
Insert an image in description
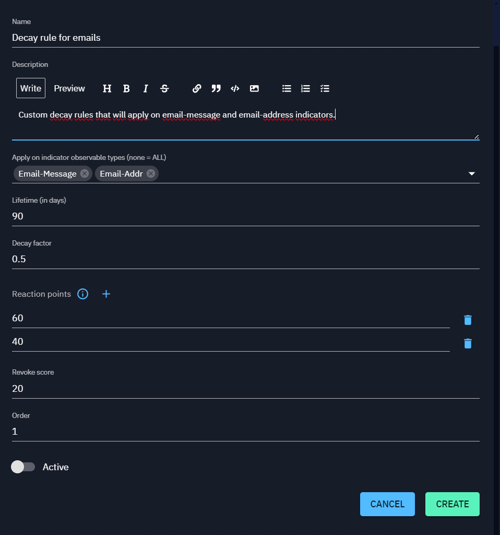(254, 88)
